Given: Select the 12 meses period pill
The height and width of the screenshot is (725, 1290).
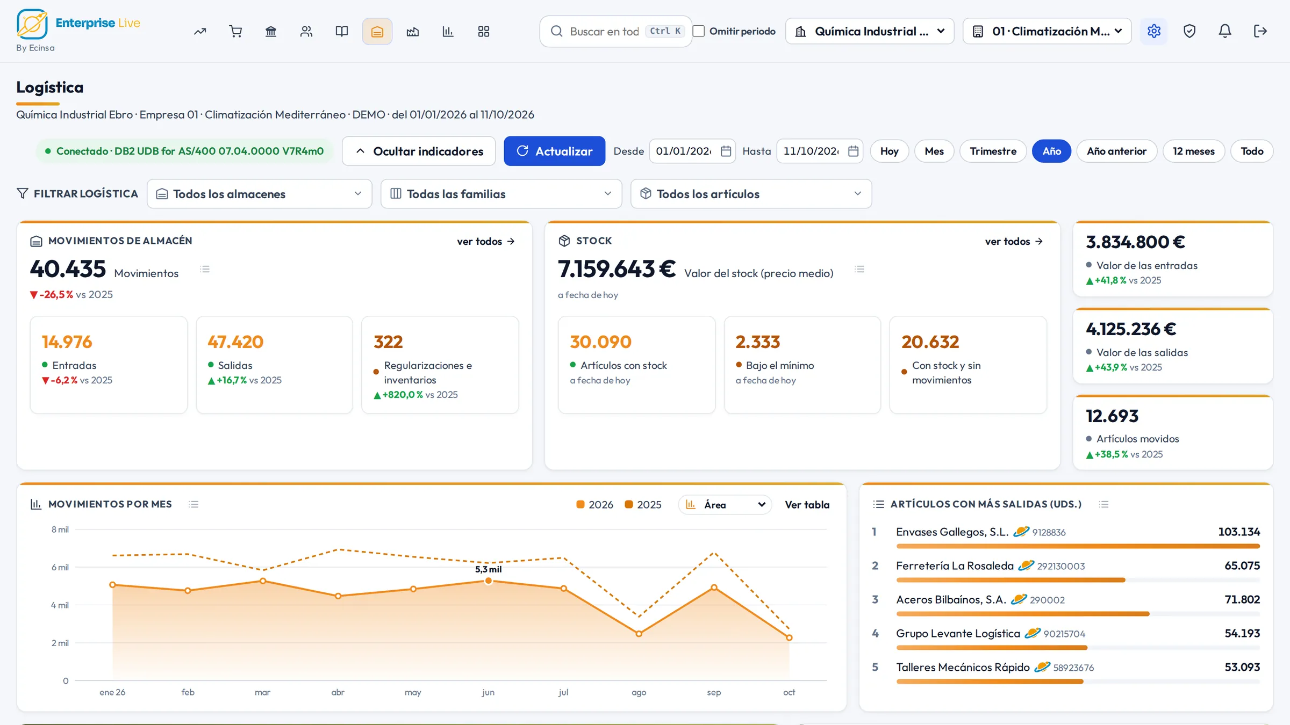Looking at the screenshot, I should [1193, 151].
